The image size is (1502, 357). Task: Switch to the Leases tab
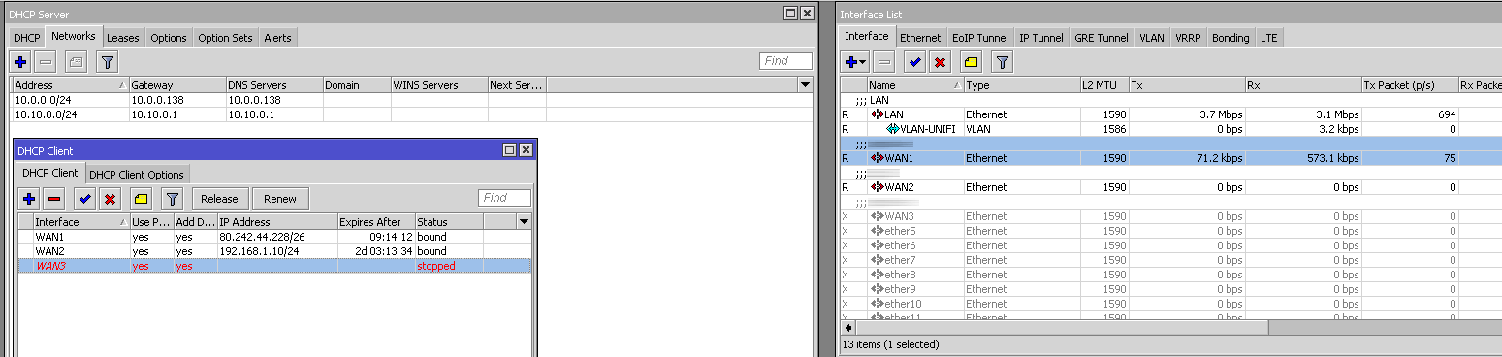coord(123,38)
